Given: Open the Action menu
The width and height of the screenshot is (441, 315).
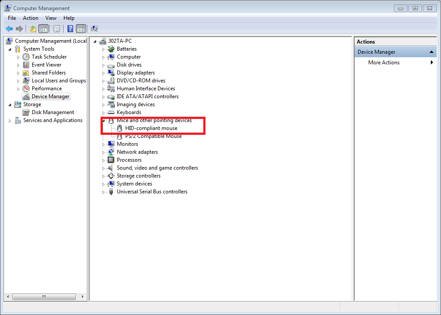Looking at the screenshot, I should point(30,18).
